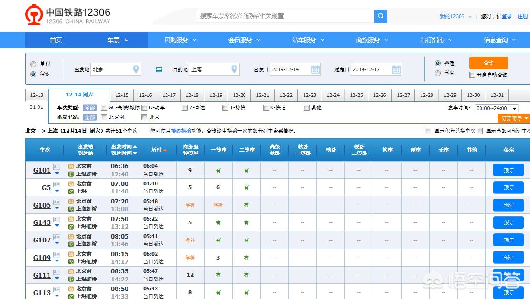Show stop list icon for G111
Viewport: 530px width, 299px height.
tap(57, 272)
